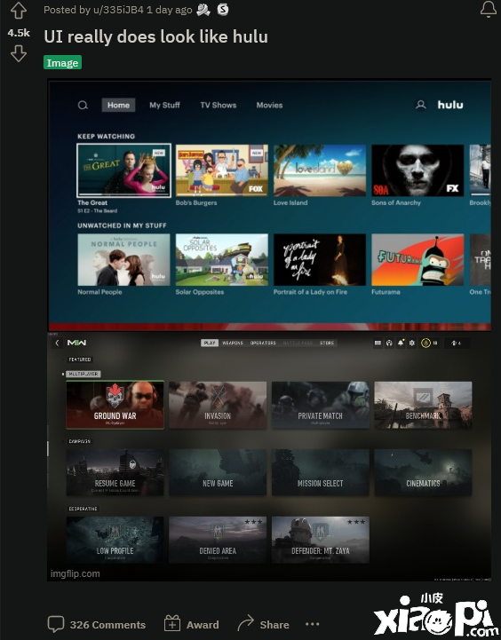Open the dimmed BATTLE PASS tab

click(298, 343)
